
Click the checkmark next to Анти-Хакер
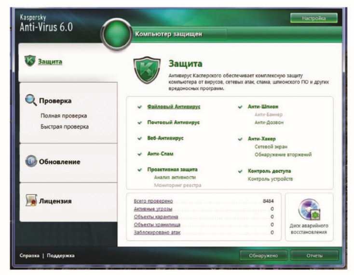pos(240,139)
